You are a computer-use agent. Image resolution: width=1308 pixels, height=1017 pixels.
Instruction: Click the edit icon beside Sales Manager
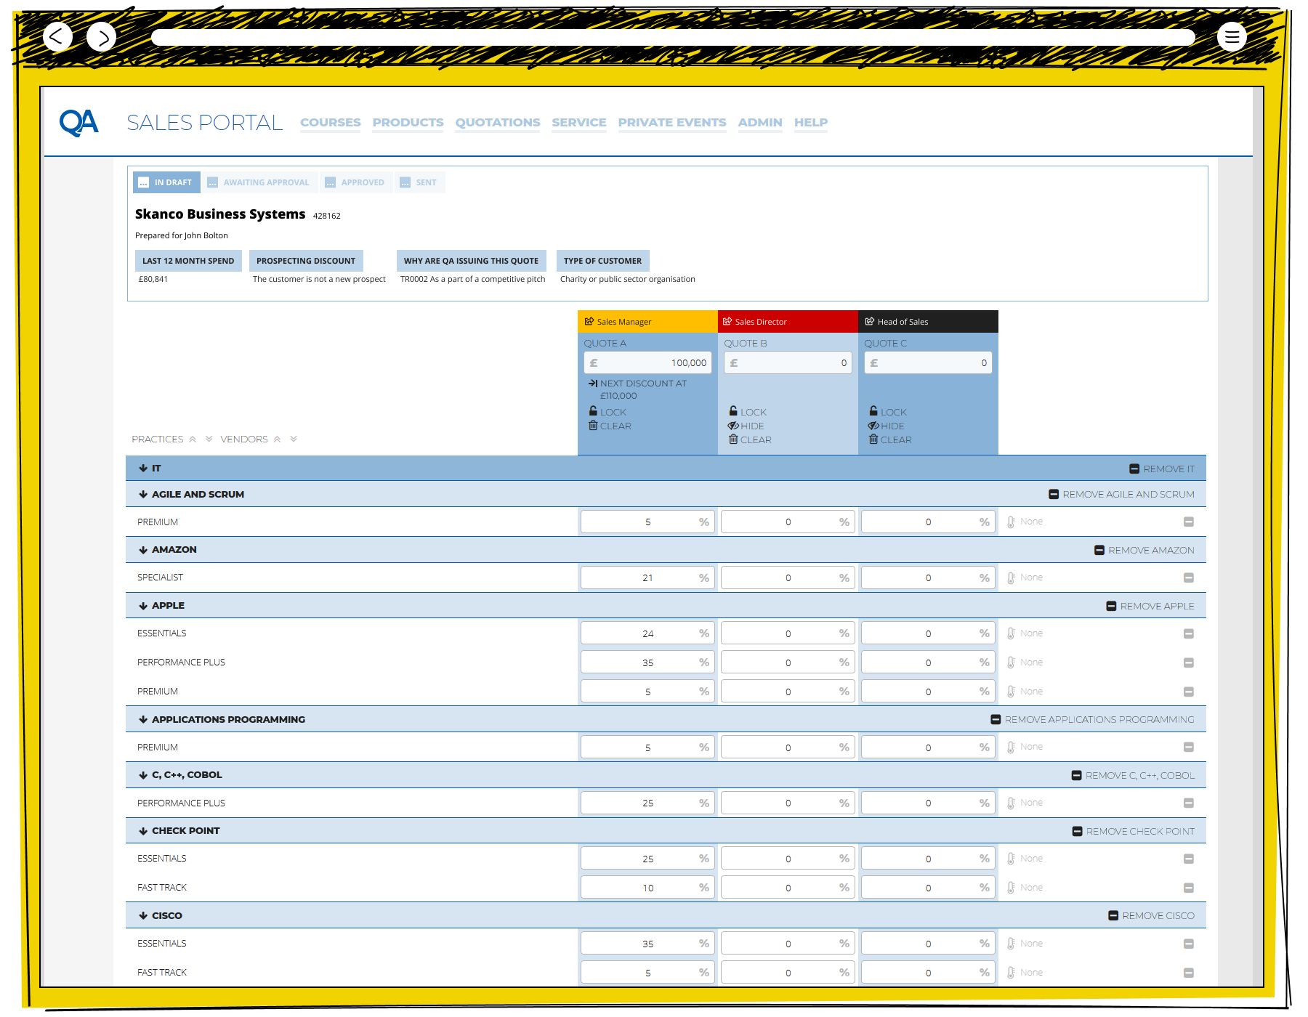pos(589,322)
